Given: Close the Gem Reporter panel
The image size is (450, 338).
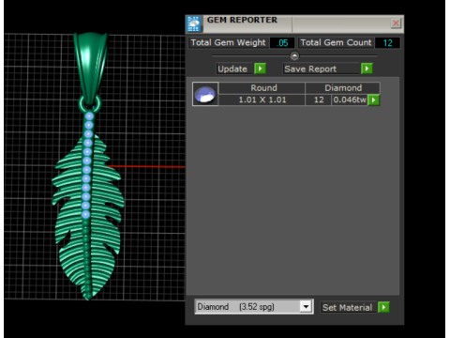Looking at the screenshot, I should [x=396, y=23].
